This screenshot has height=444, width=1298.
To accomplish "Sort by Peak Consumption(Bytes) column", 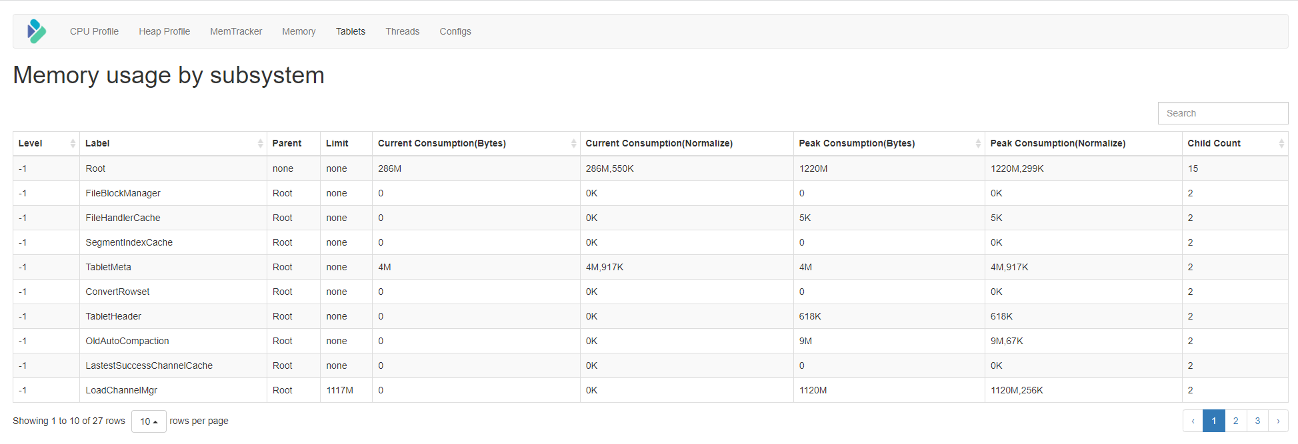I will tap(889, 144).
